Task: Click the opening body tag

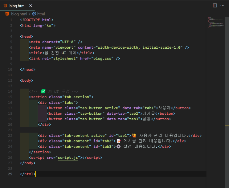Action: click(x=27, y=80)
